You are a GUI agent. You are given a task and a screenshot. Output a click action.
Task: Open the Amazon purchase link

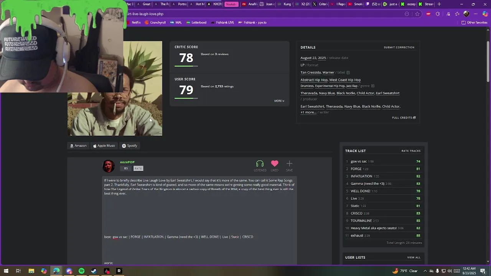(78, 146)
